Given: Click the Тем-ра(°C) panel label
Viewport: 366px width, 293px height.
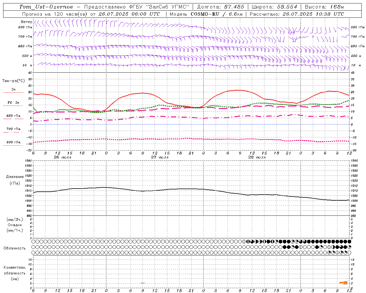Looking at the screenshot, I should (x=13, y=81).
